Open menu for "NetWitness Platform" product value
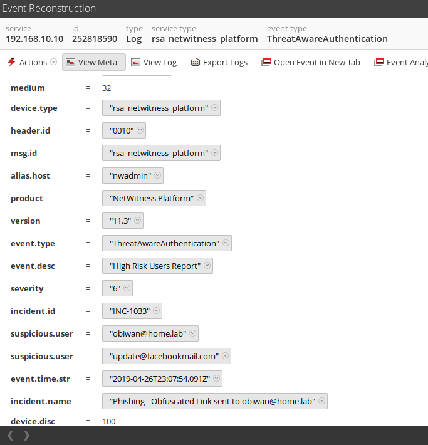This screenshot has height=445, width=428. click(201, 198)
